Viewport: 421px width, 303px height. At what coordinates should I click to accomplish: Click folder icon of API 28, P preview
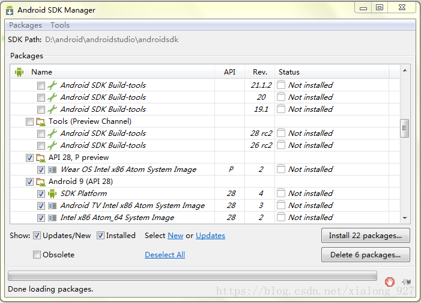point(41,158)
